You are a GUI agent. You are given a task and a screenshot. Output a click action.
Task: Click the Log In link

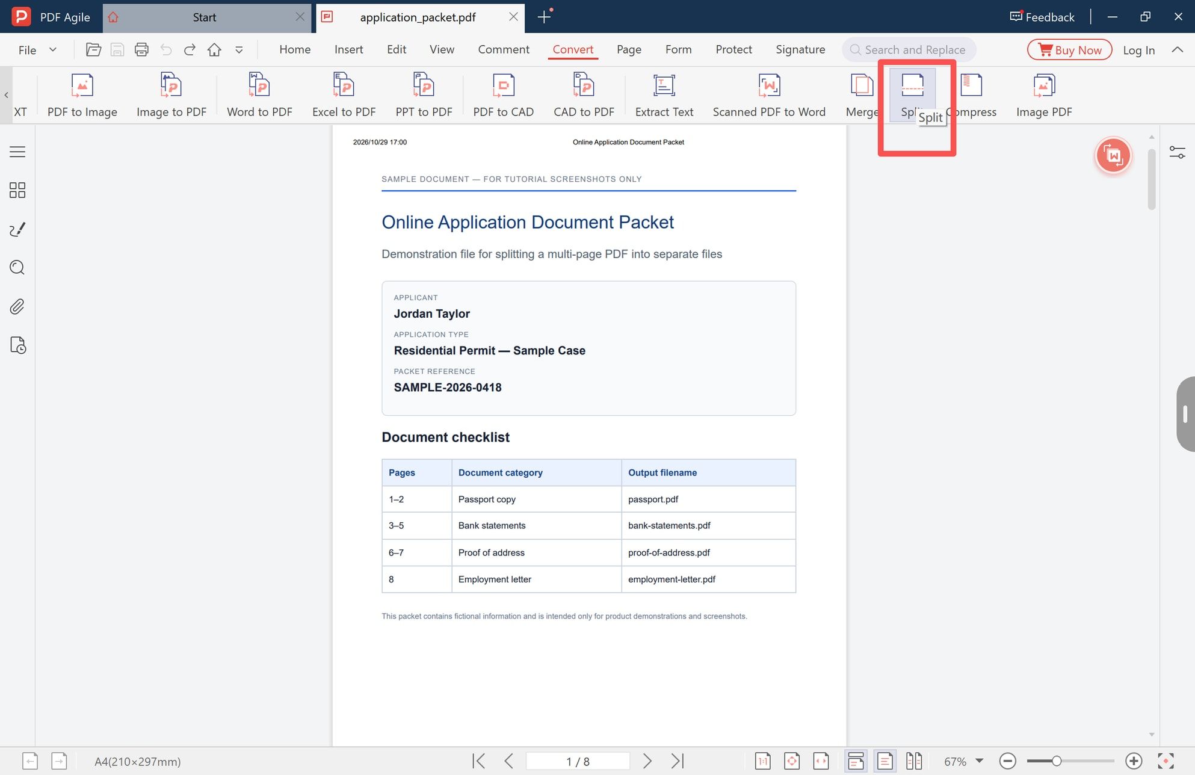point(1138,51)
